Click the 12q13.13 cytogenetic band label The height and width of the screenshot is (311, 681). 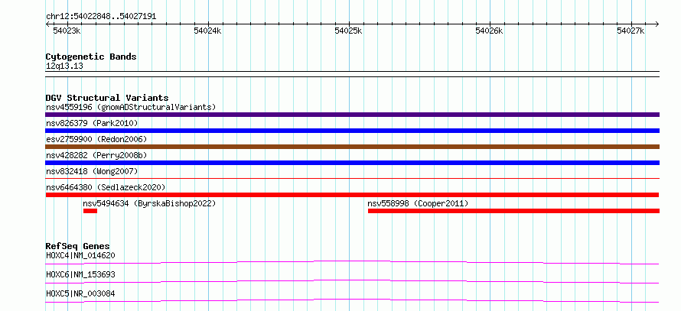[64, 66]
